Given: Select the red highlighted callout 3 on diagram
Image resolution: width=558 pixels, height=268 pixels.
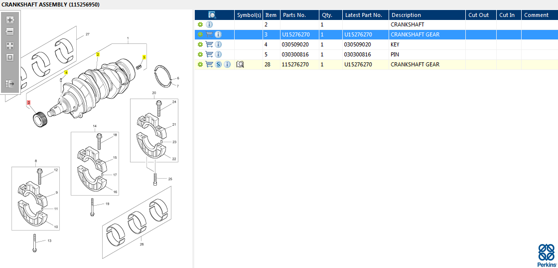Looking at the screenshot, I should [x=29, y=102].
